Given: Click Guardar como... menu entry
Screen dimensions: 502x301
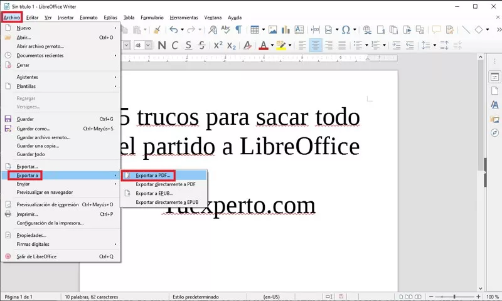Looking at the screenshot, I should point(60,129).
